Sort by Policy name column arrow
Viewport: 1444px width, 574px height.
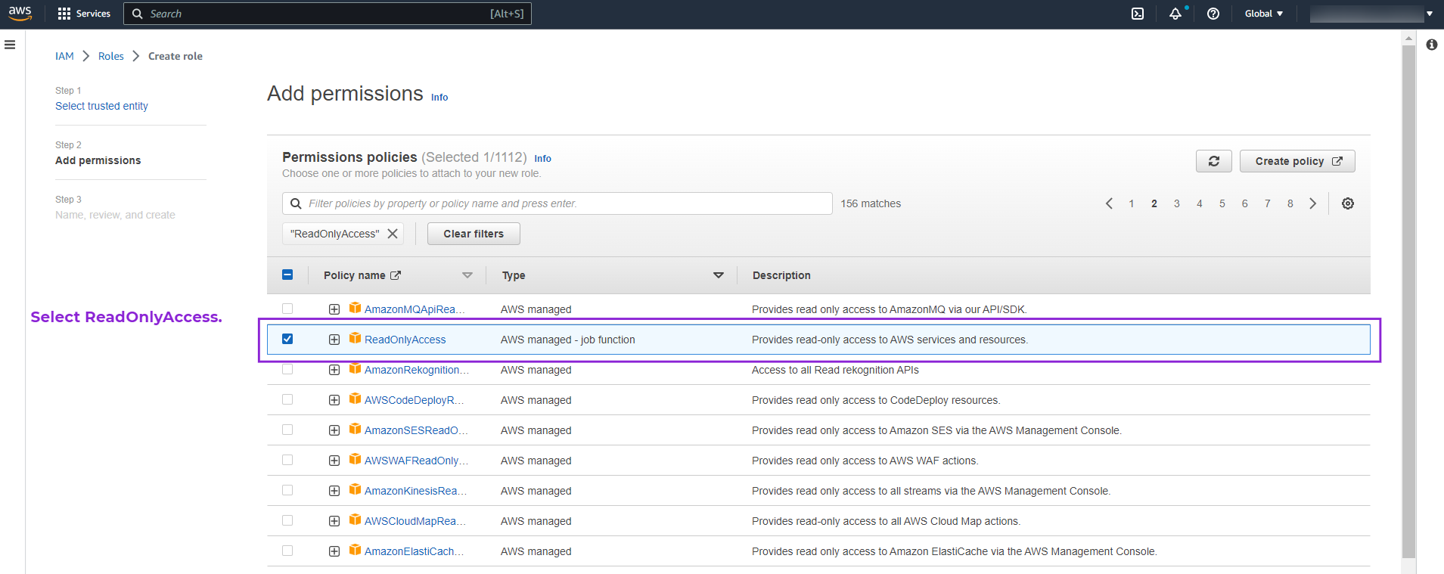coord(467,275)
